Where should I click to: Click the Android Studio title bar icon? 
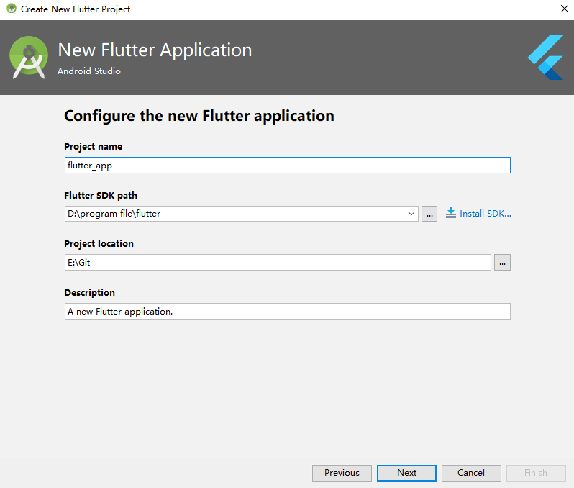tap(12, 9)
